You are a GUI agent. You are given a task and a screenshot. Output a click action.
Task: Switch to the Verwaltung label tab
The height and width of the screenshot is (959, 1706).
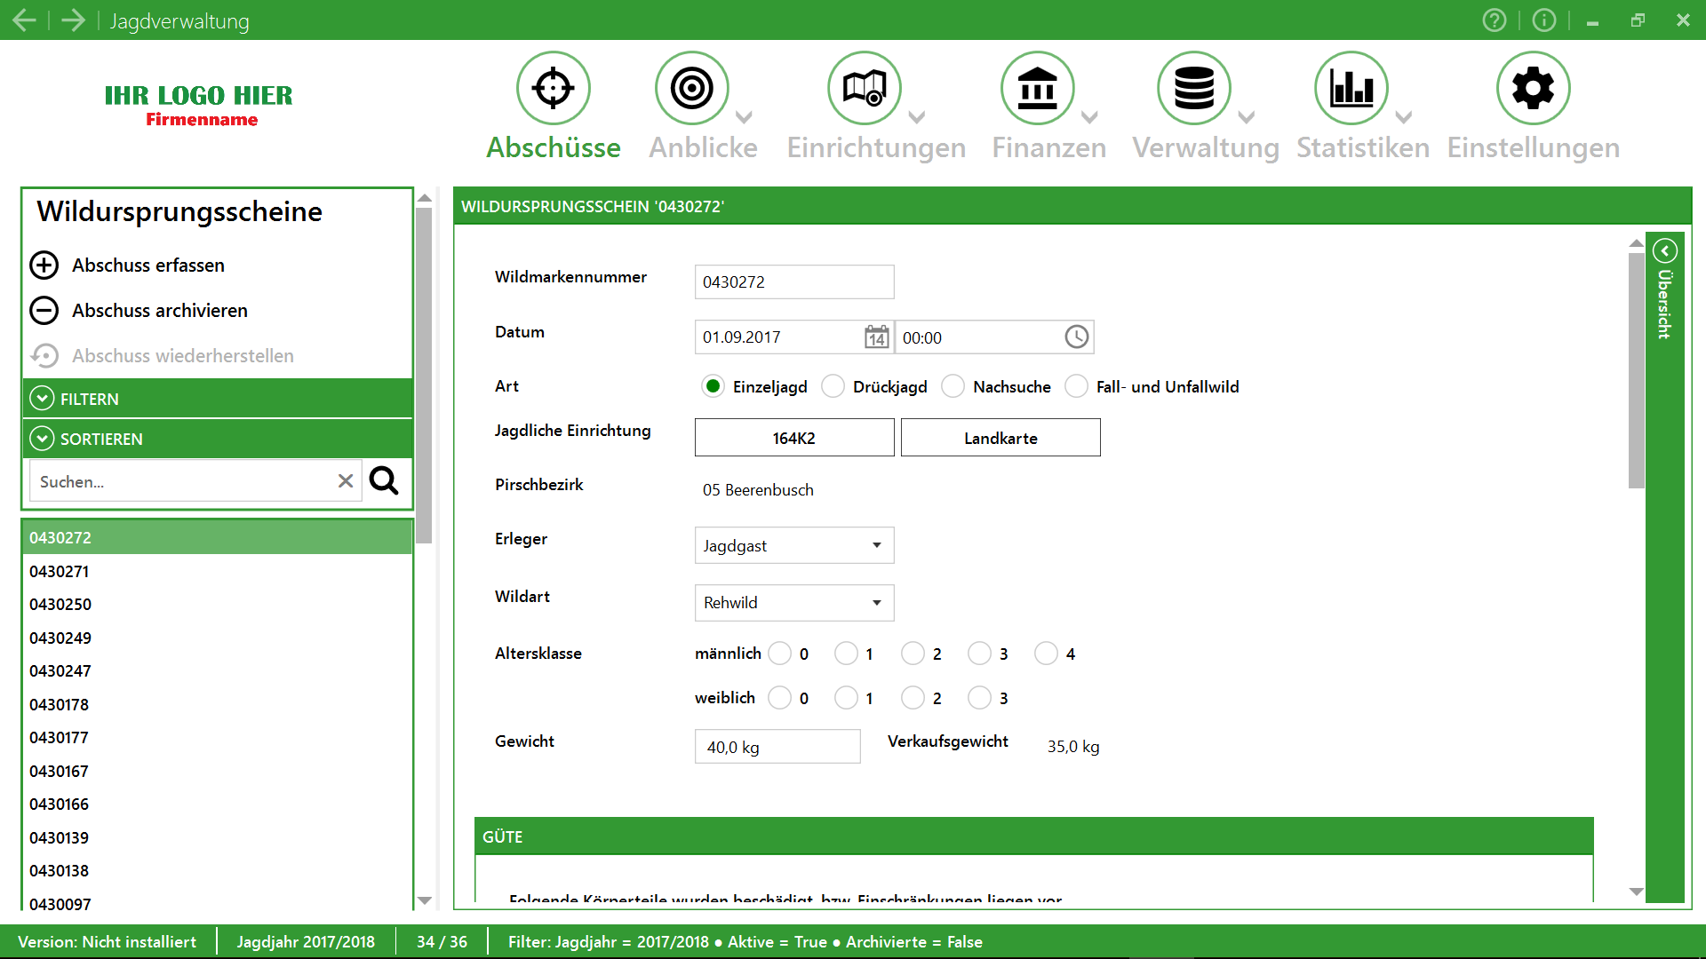pos(1206,147)
